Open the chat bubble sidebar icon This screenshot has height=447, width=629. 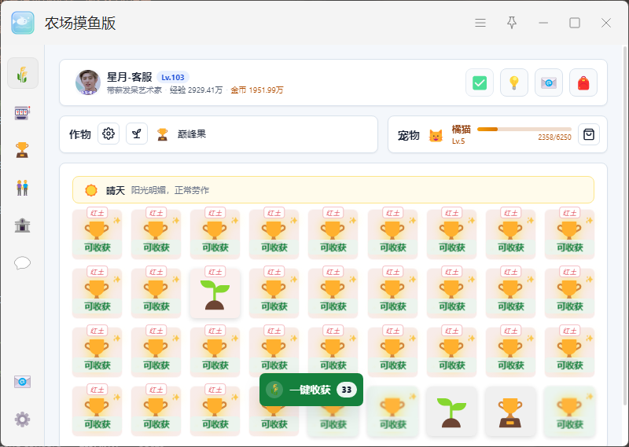coord(23,263)
